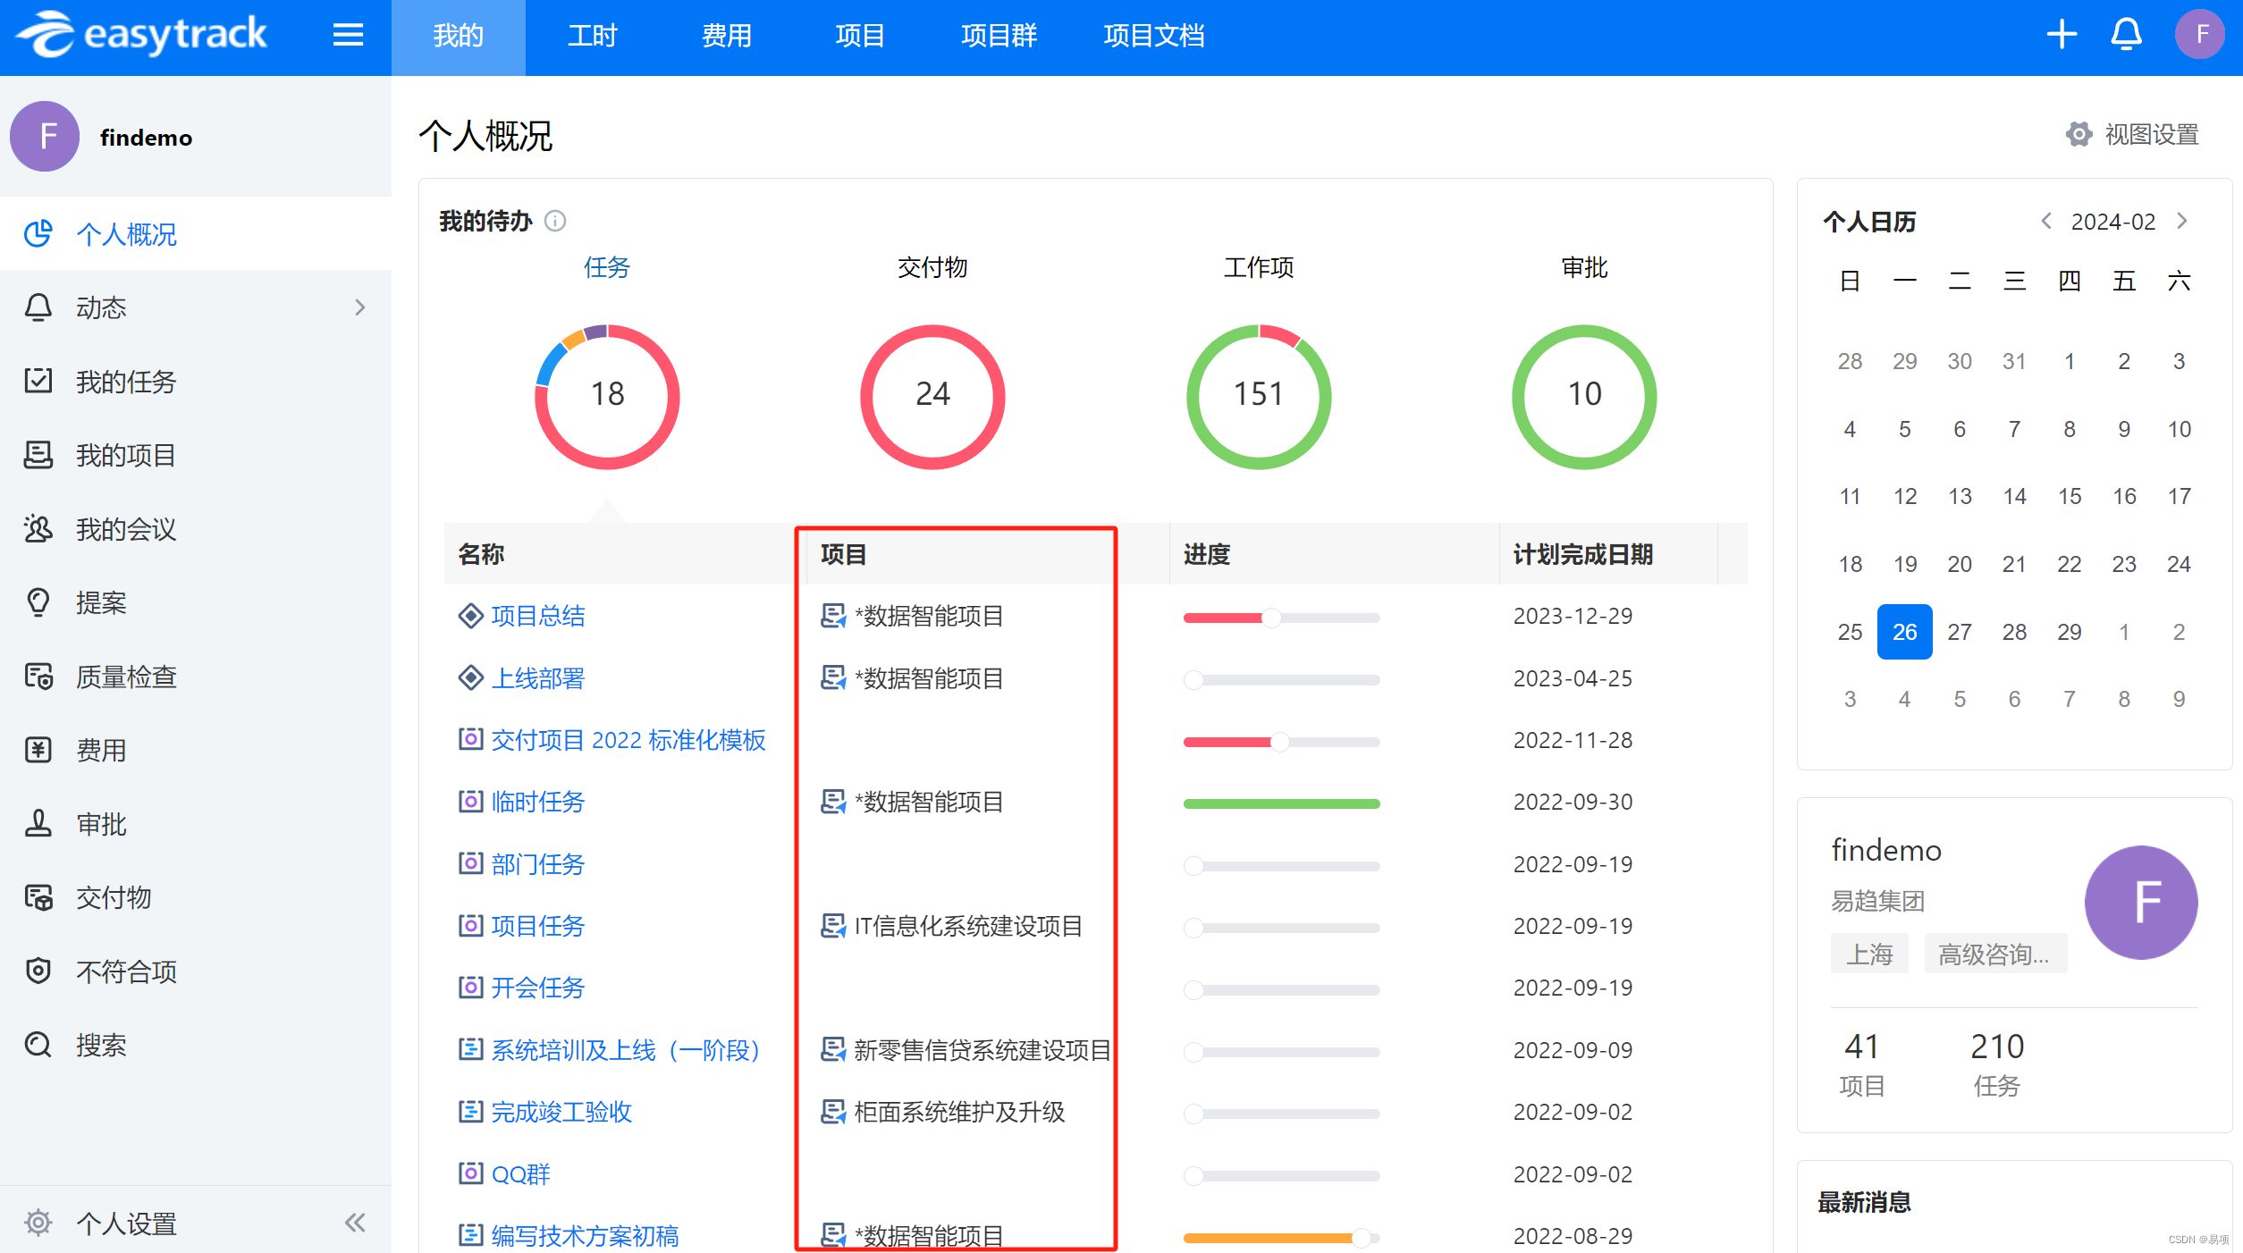The width and height of the screenshot is (2243, 1253).
Task: Click task icon beside 临时任务
Action: click(x=470, y=802)
